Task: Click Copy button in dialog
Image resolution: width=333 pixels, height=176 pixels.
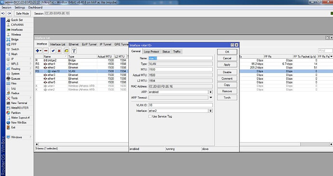Action: 227,85
